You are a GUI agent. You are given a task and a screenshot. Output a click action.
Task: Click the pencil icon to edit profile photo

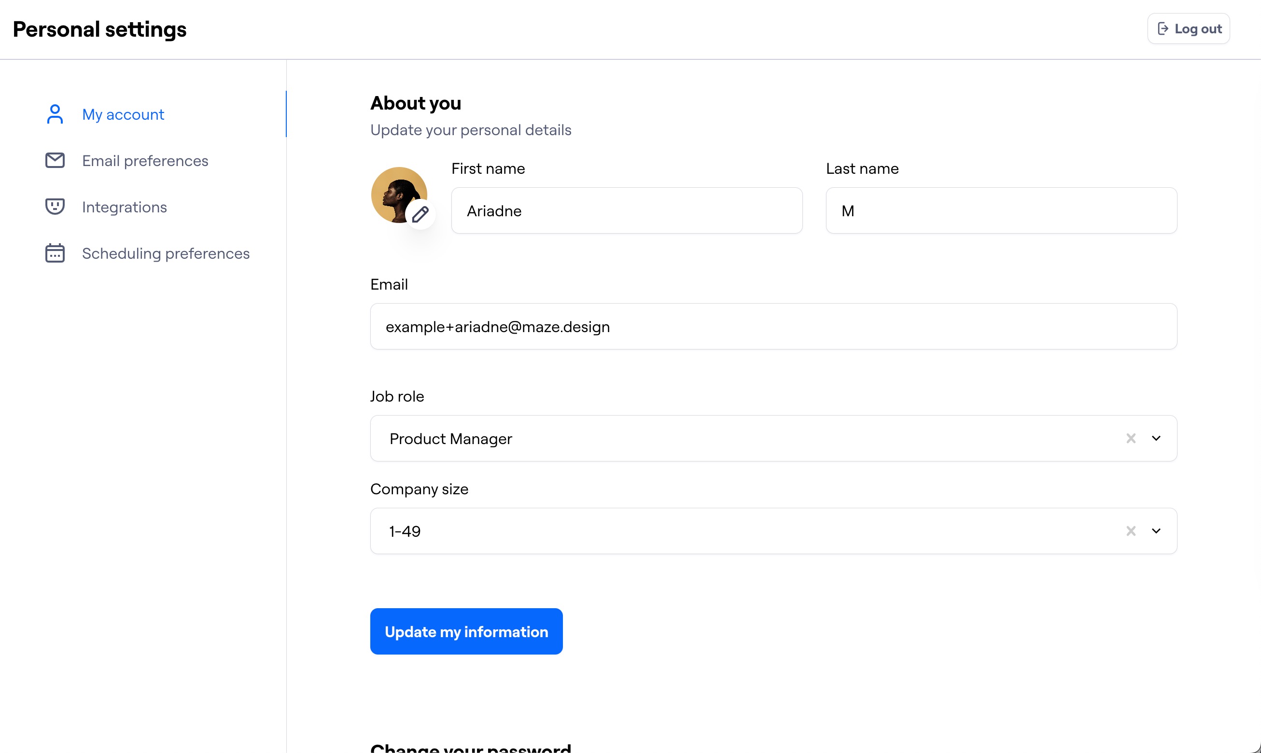[x=420, y=216]
